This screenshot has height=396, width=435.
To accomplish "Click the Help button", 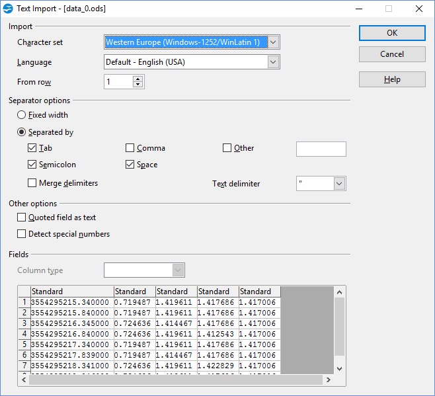I will (392, 79).
